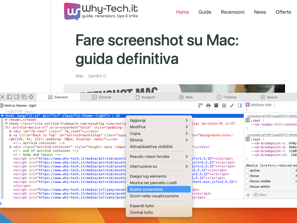Click the Mac category link under the title
This screenshot has height=223, width=297.
79,76
